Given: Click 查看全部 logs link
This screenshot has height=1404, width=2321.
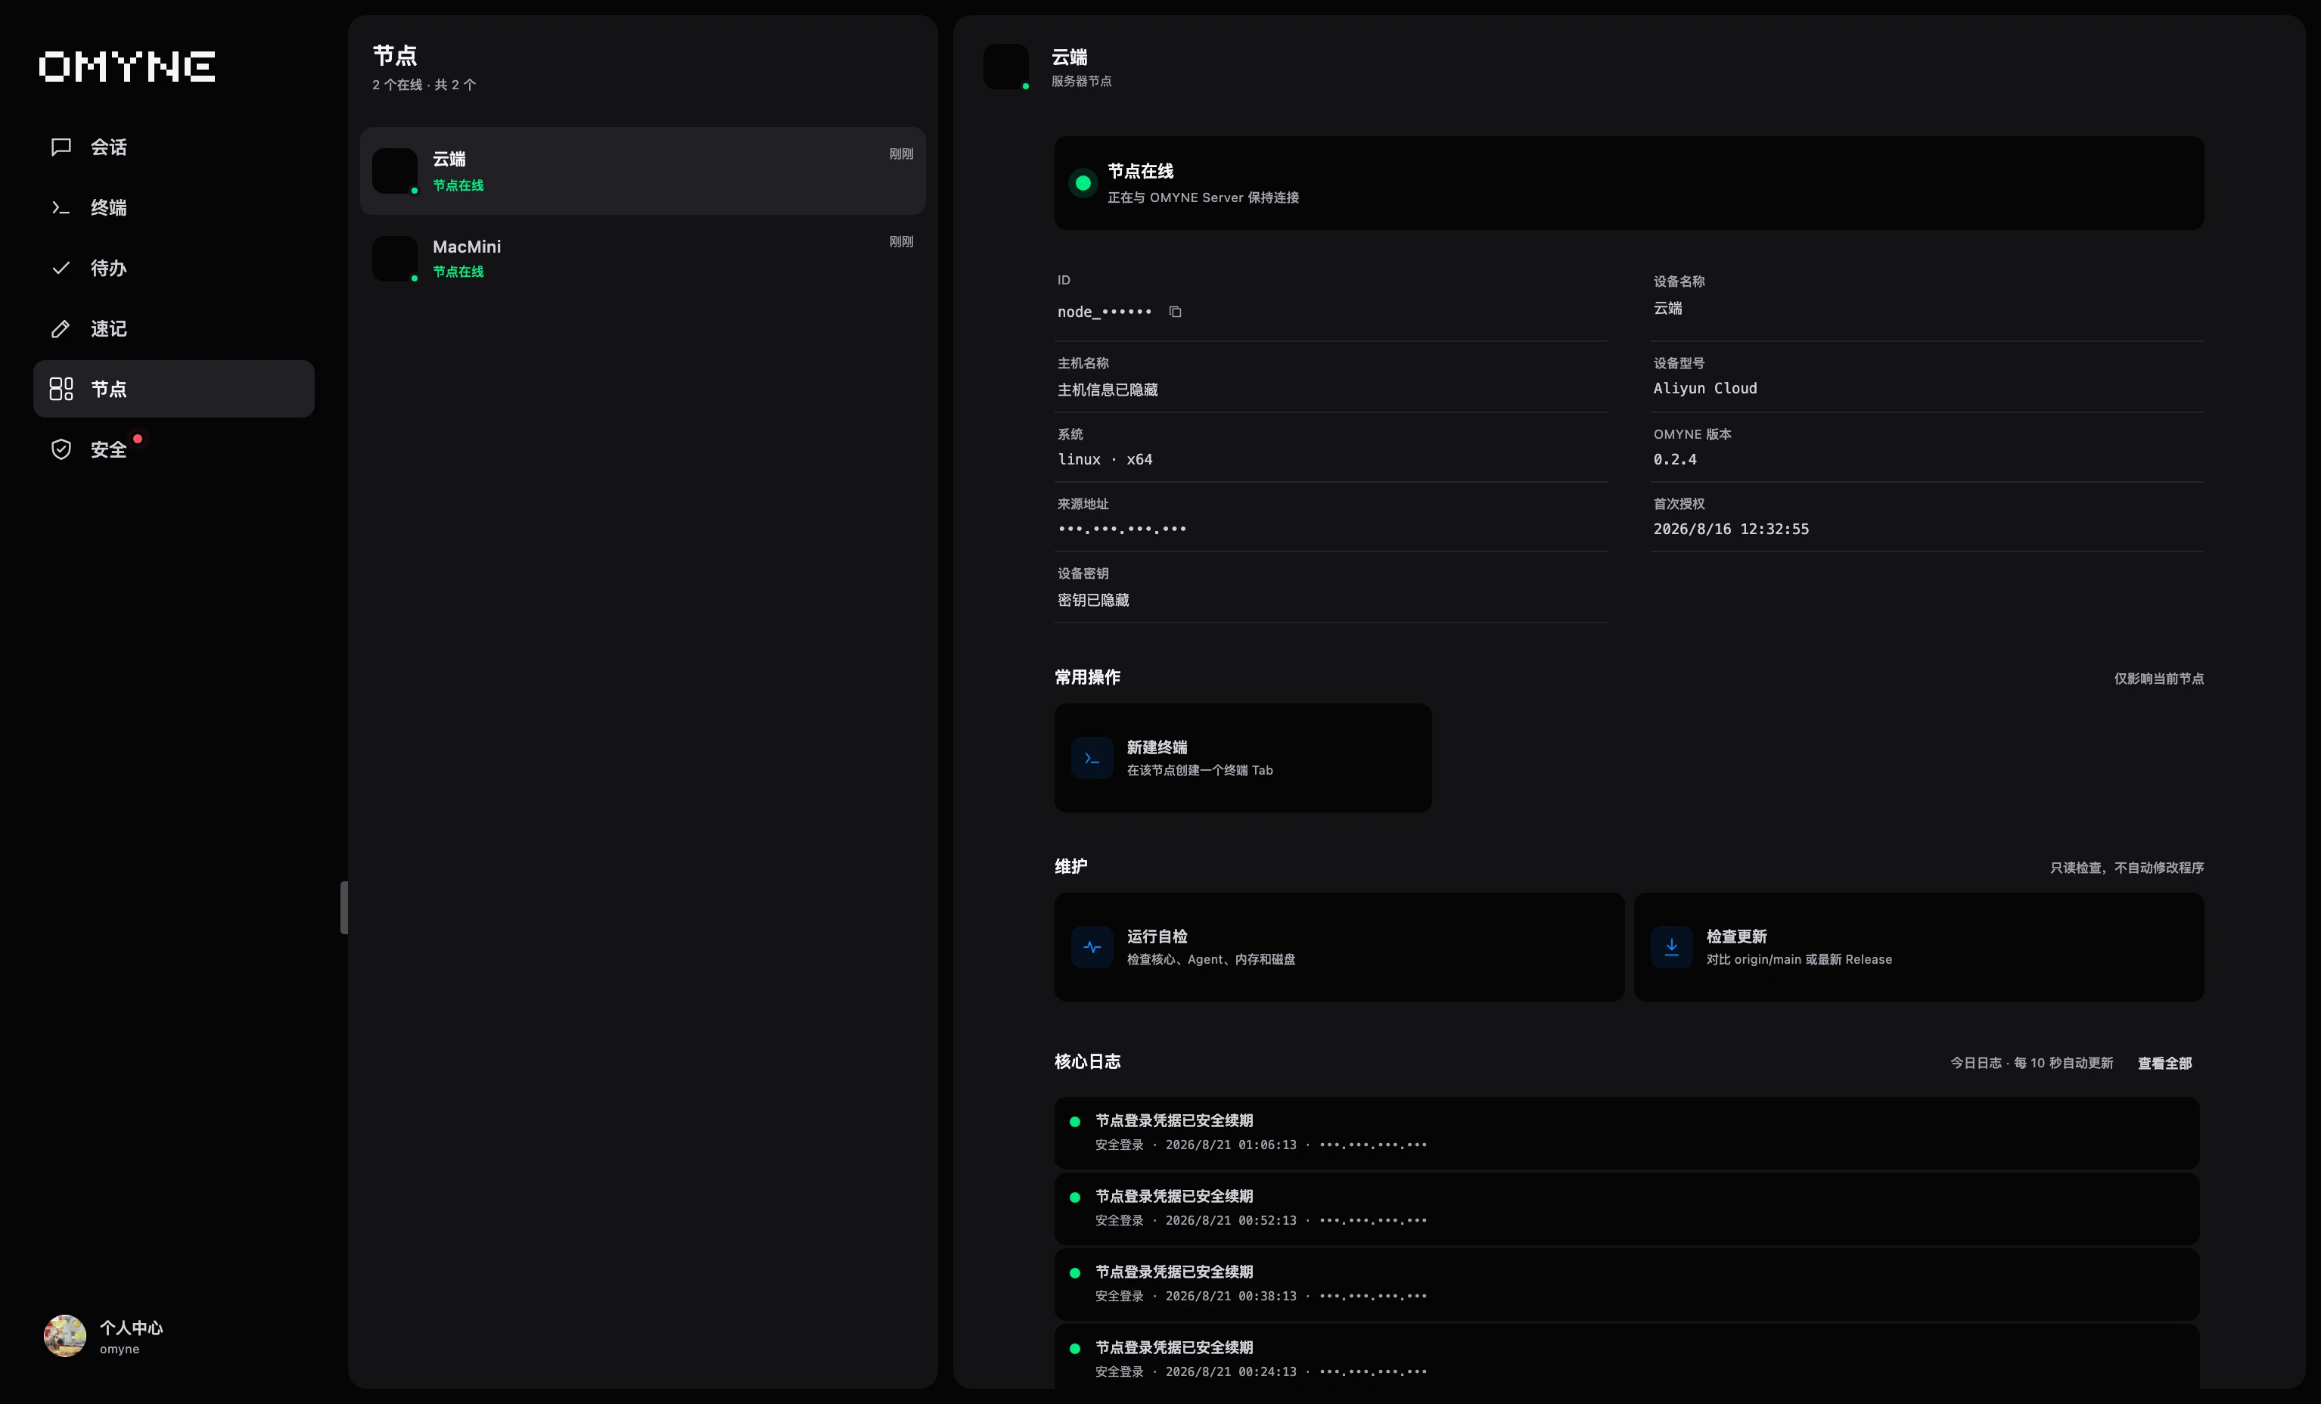Looking at the screenshot, I should 2164,1063.
